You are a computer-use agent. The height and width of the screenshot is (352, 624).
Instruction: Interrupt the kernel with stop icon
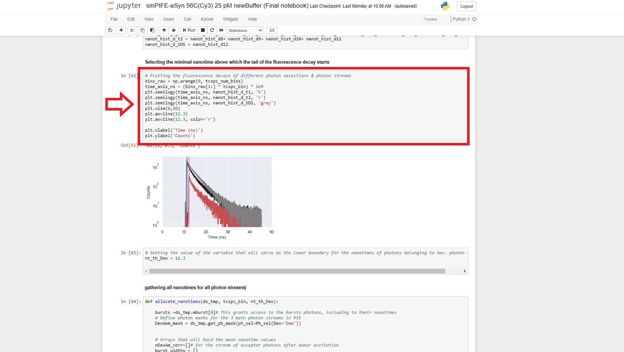tap(203, 30)
